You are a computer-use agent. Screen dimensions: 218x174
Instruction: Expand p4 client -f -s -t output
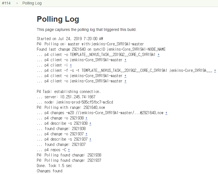coord(215,71)
